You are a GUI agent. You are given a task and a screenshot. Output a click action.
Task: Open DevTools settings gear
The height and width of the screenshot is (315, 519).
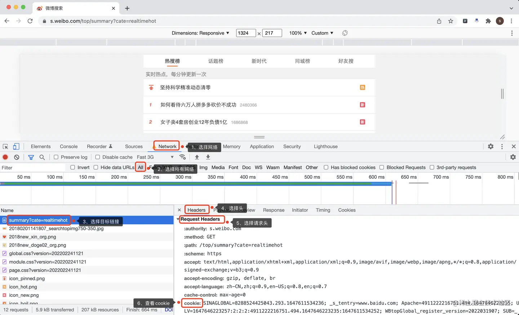pyautogui.click(x=491, y=146)
